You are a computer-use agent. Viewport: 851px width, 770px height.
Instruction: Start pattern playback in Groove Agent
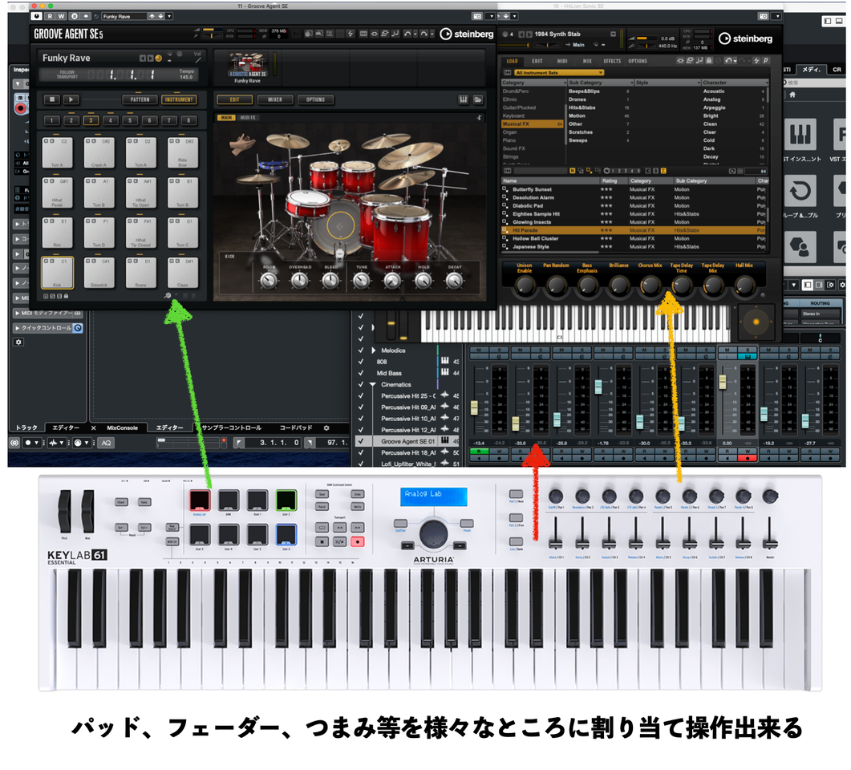click(x=71, y=99)
